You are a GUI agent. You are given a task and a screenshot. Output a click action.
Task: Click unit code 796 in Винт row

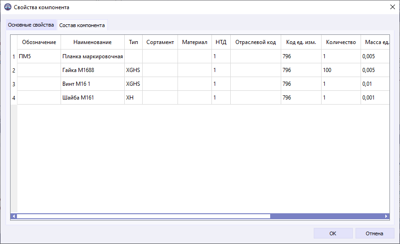301,84
